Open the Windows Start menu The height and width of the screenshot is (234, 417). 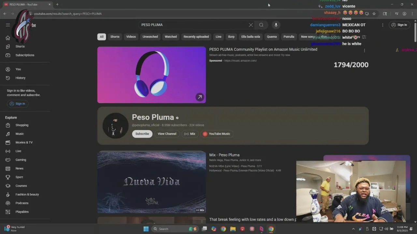[x=146, y=229]
